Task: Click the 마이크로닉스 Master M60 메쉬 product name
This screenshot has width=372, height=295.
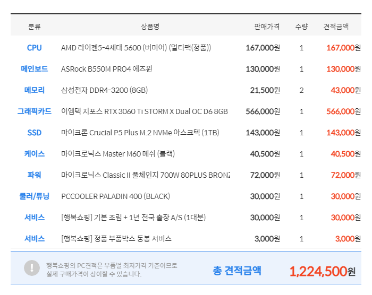Action: pos(118,154)
